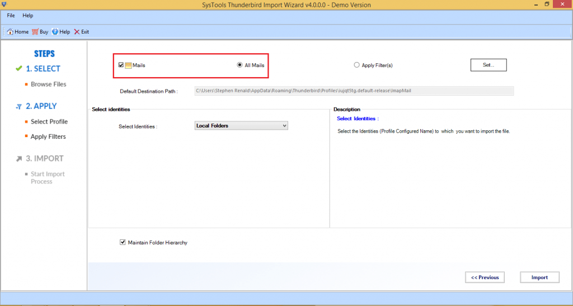Toggle Maintain Folder Hierarchy checkbox
Image resolution: width=573 pixels, height=306 pixels.
(x=123, y=242)
